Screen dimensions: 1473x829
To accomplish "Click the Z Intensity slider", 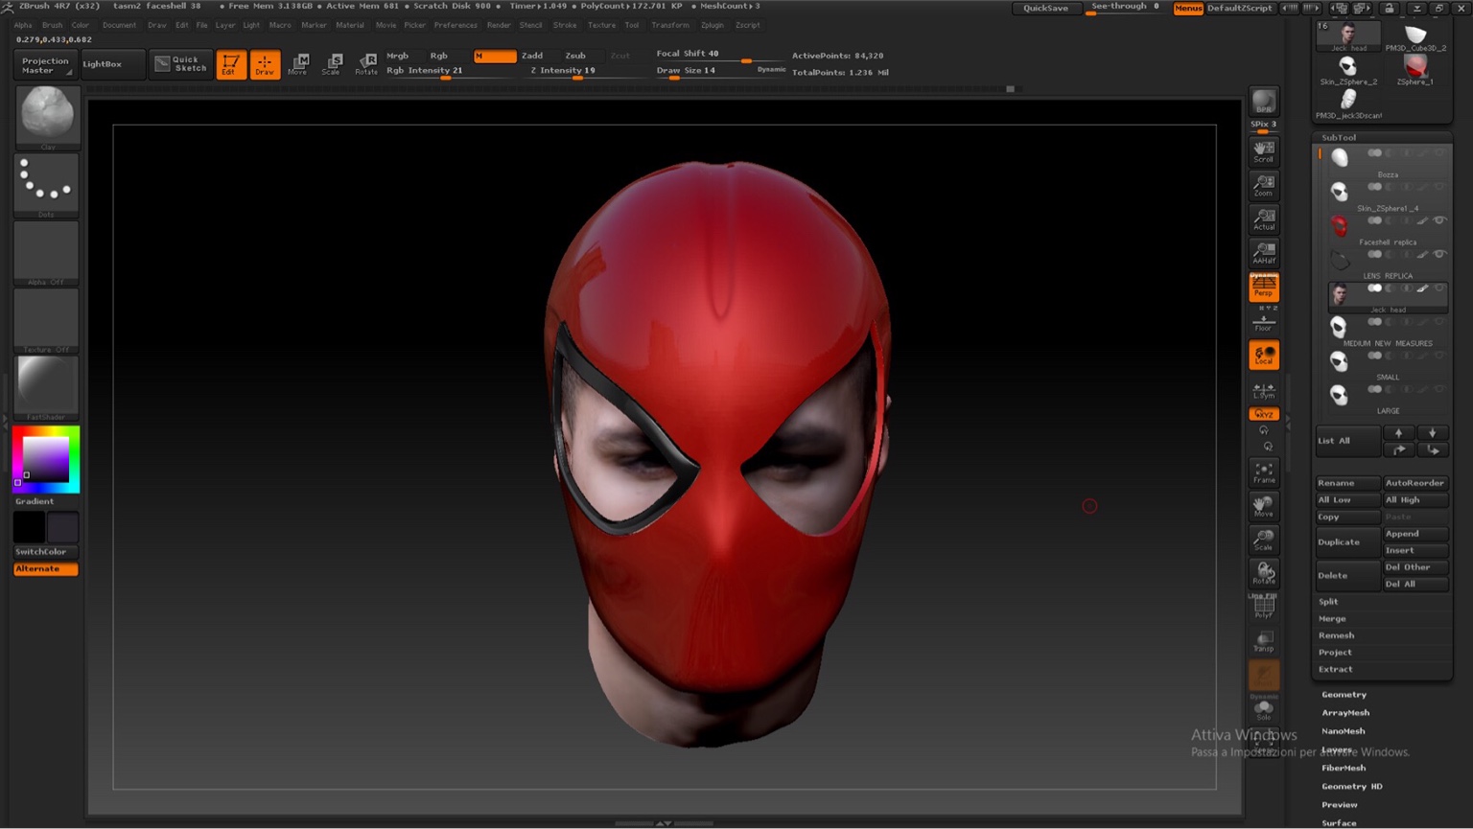I will tap(577, 71).
